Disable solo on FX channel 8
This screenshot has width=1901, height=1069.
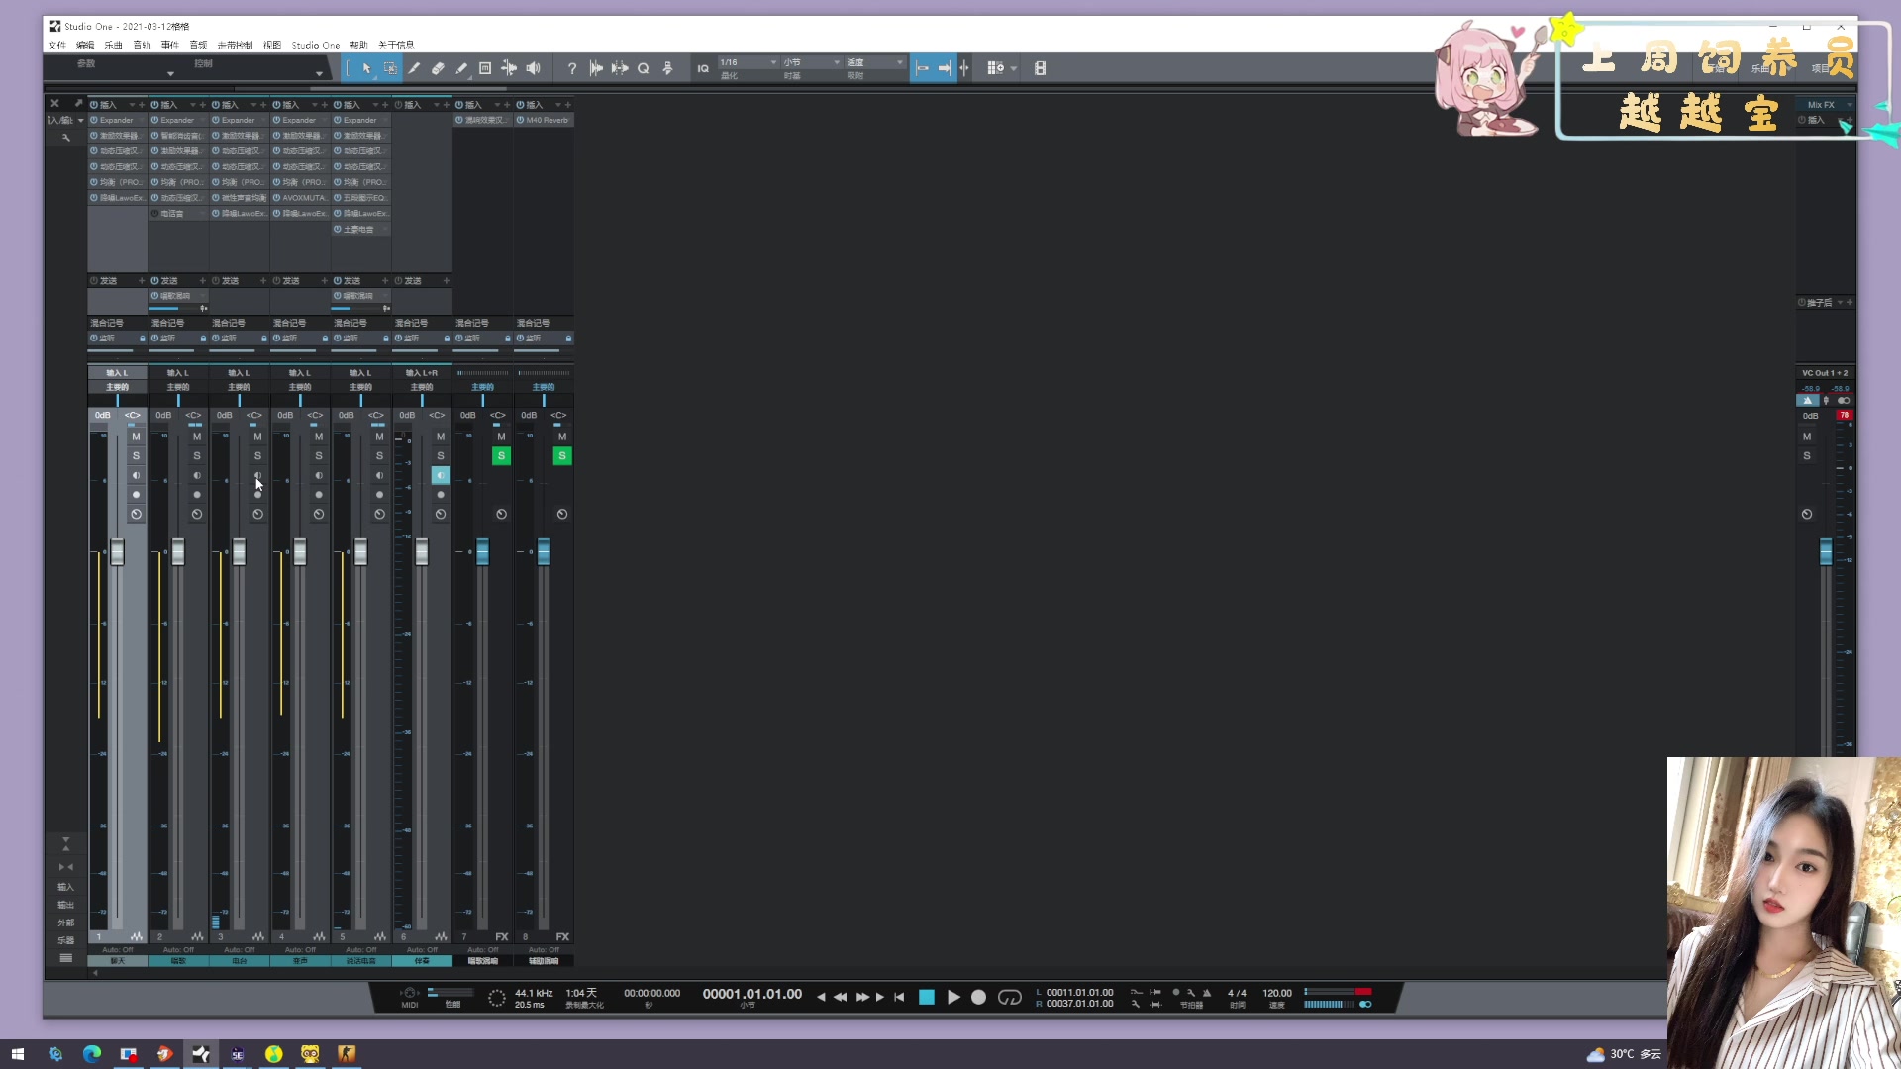coord(562,456)
